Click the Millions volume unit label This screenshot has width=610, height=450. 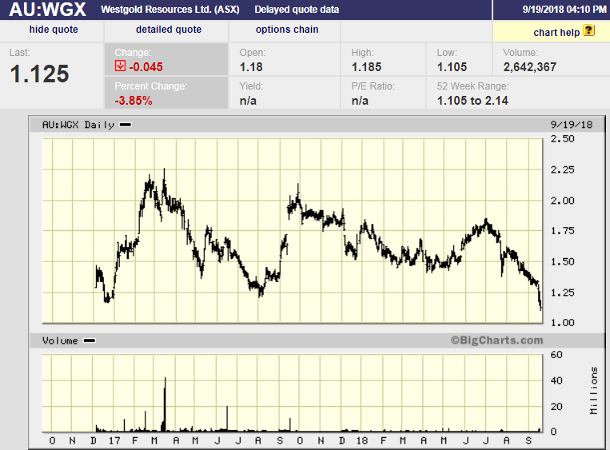[x=594, y=391]
